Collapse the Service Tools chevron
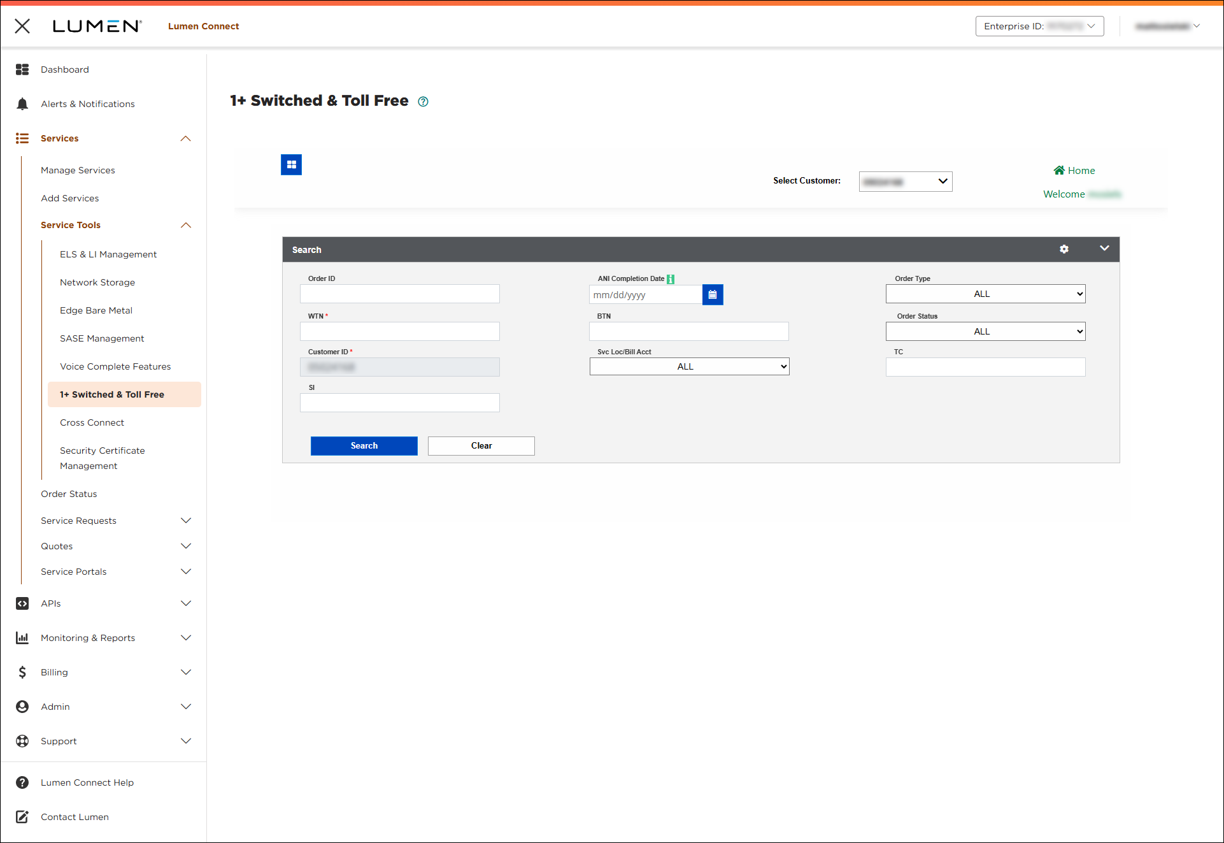The height and width of the screenshot is (843, 1224). [186, 225]
